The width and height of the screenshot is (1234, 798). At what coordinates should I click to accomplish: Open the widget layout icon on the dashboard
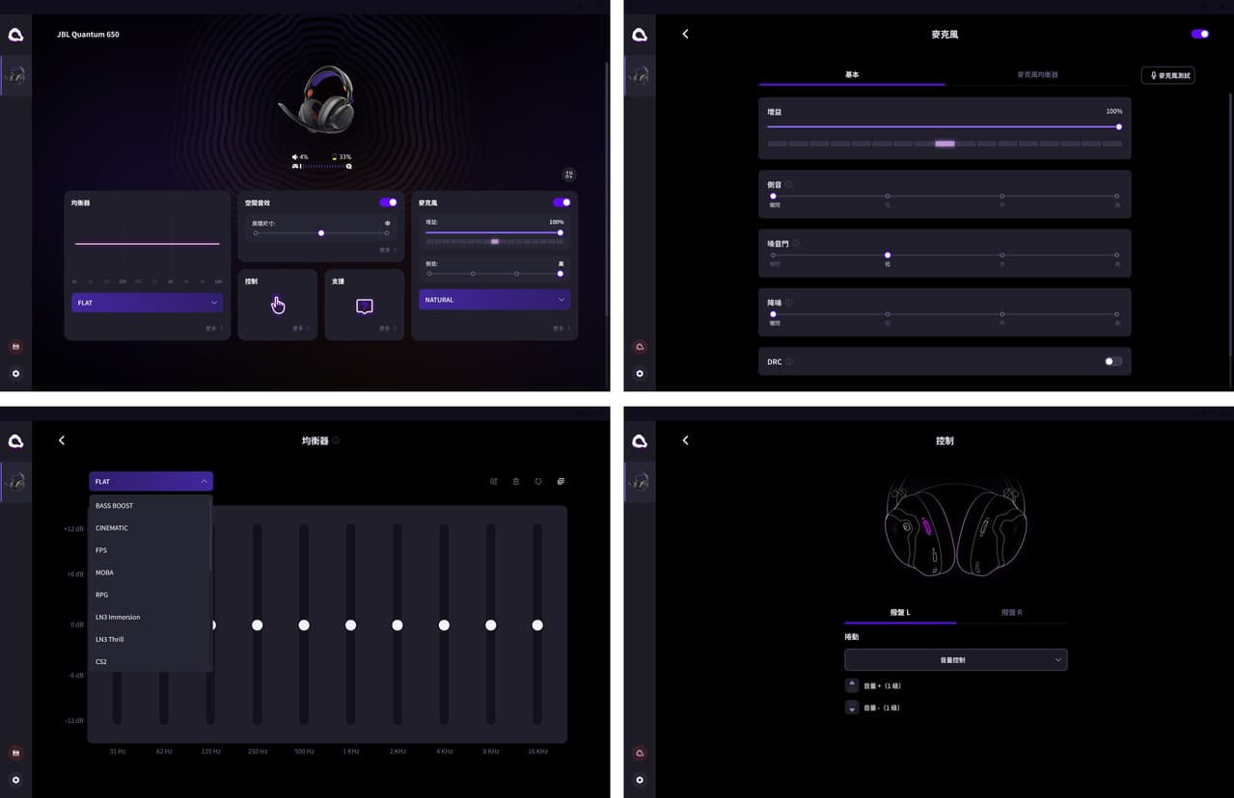click(x=569, y=174)
